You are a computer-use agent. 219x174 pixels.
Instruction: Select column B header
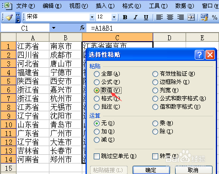pyautogui.click(x=65, y=38)
